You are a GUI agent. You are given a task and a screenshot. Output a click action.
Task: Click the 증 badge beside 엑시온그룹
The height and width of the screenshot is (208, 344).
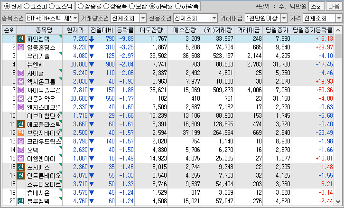tap(21, 82)
